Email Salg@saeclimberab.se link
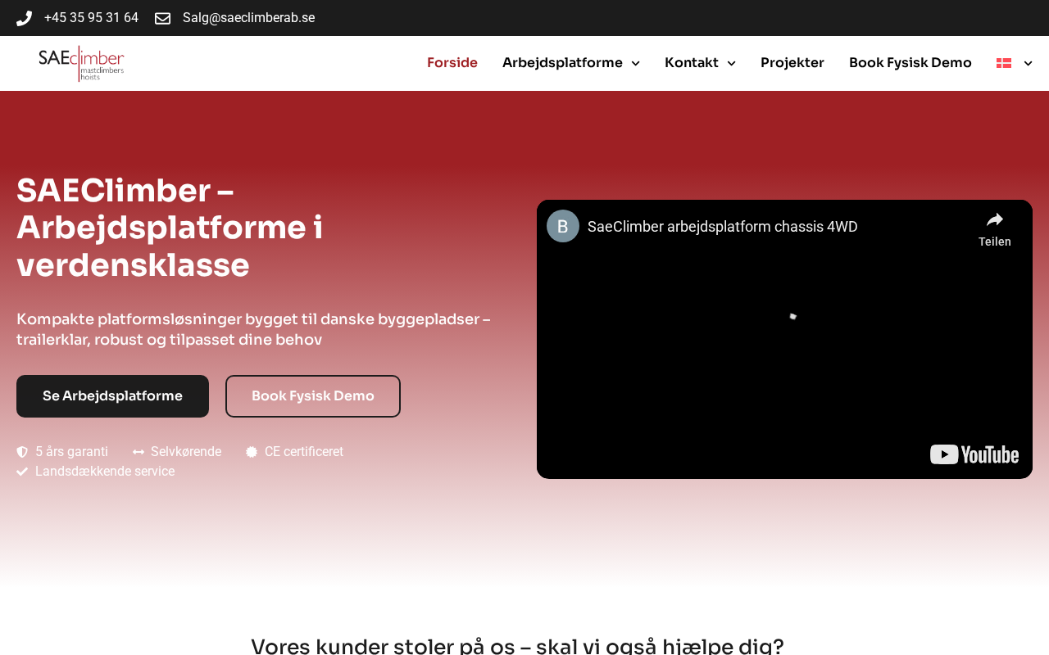 [x=248, y=18]
